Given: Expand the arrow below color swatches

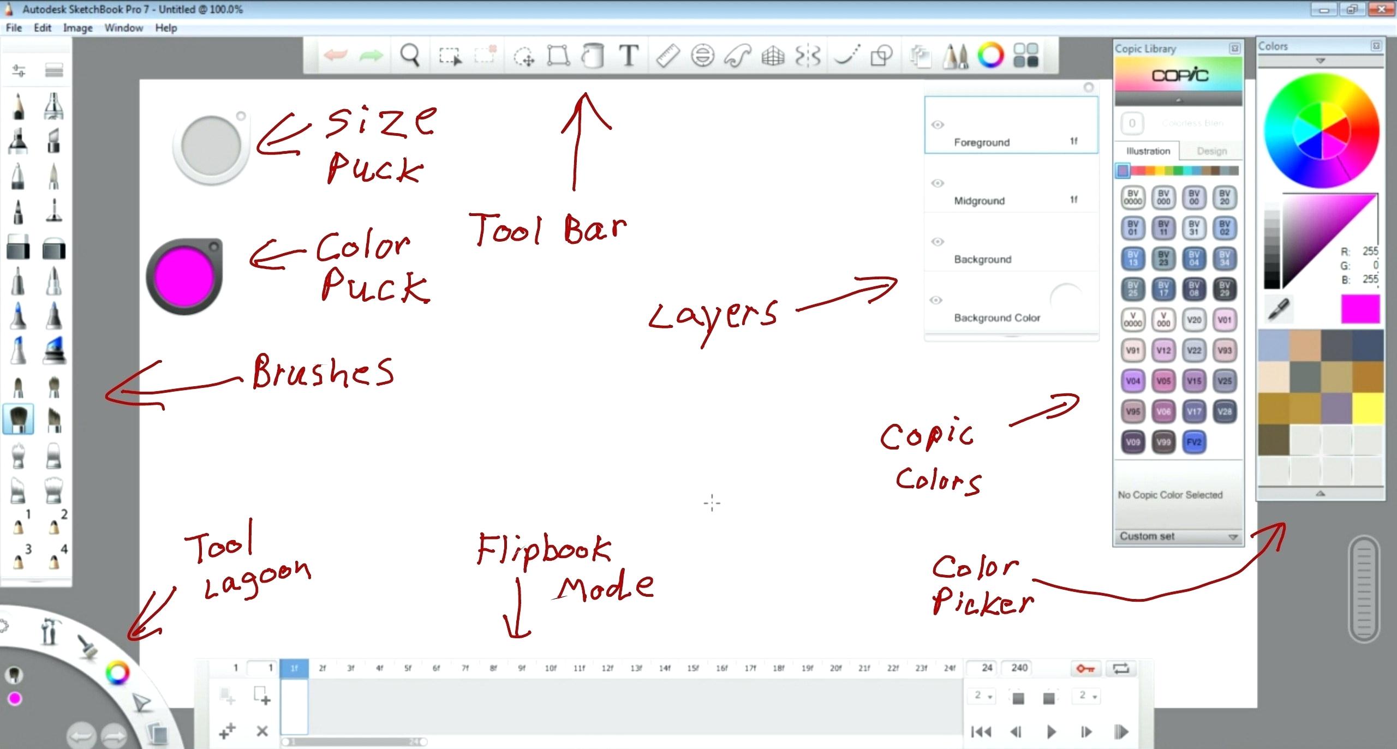Looking at the screenshot, I should [1320, 493].
